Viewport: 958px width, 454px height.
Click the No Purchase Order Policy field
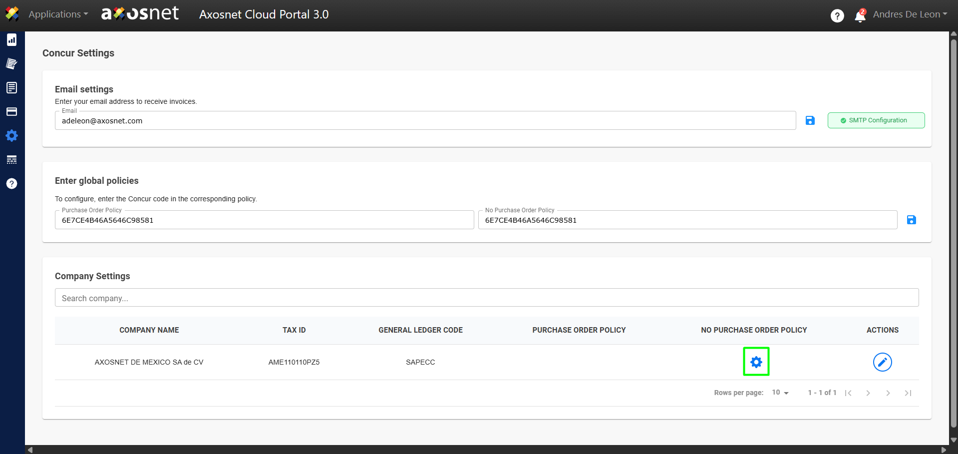687,220
